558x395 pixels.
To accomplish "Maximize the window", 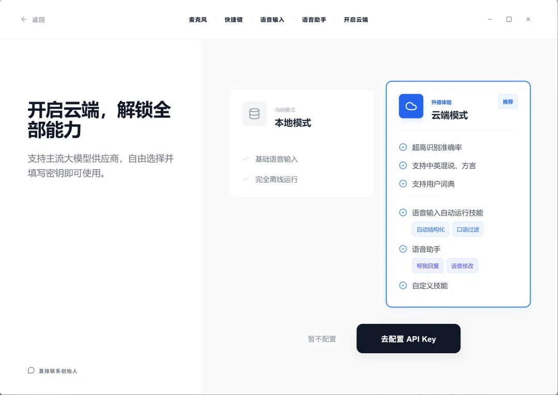I will tap(509, 19).
